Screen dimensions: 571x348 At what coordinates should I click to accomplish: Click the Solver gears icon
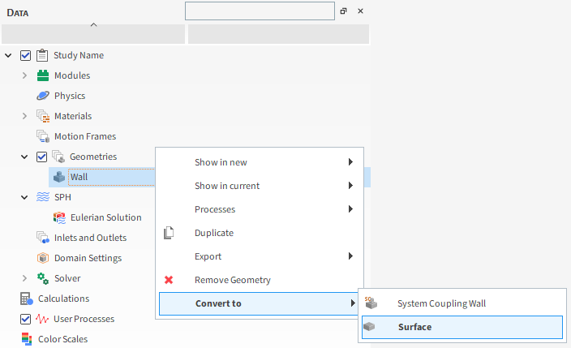43,278
